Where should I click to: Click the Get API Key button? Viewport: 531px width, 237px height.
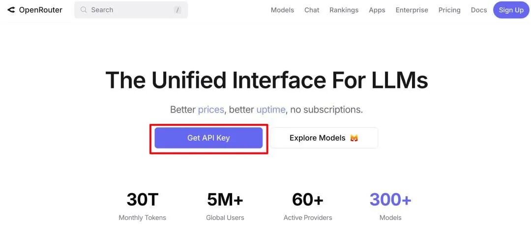tap(208, 138)
